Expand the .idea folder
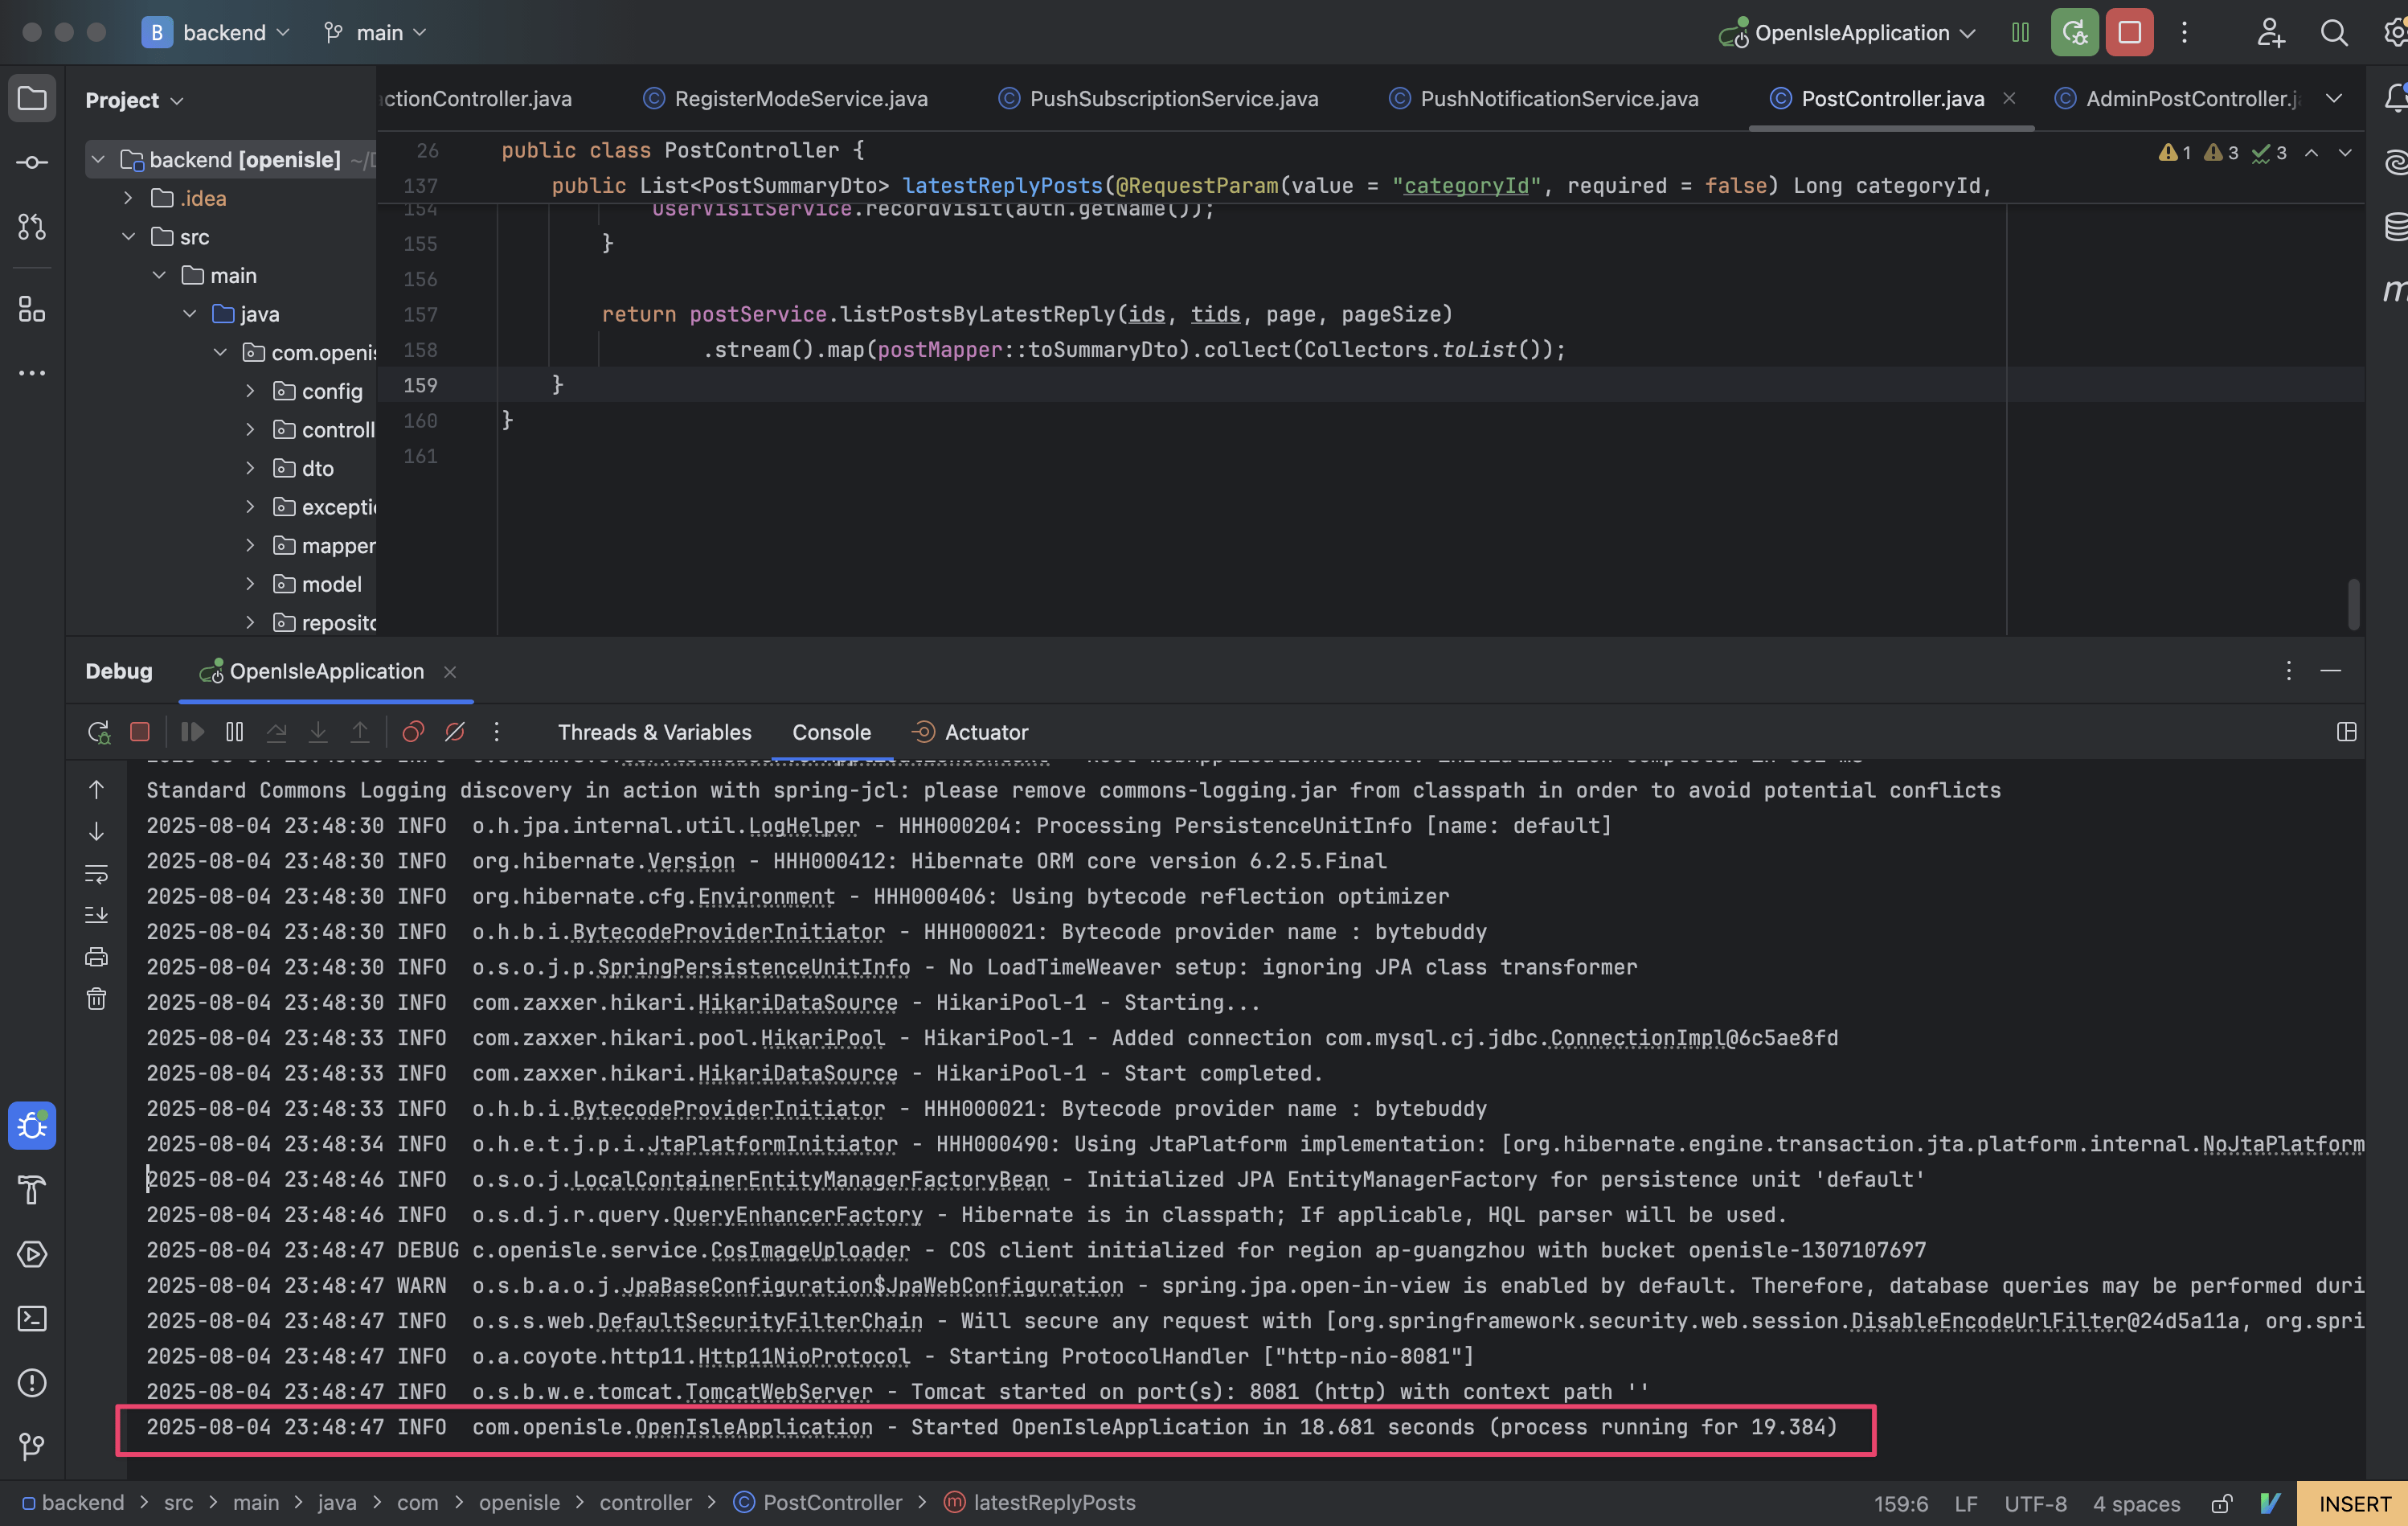 coord(128,198)
